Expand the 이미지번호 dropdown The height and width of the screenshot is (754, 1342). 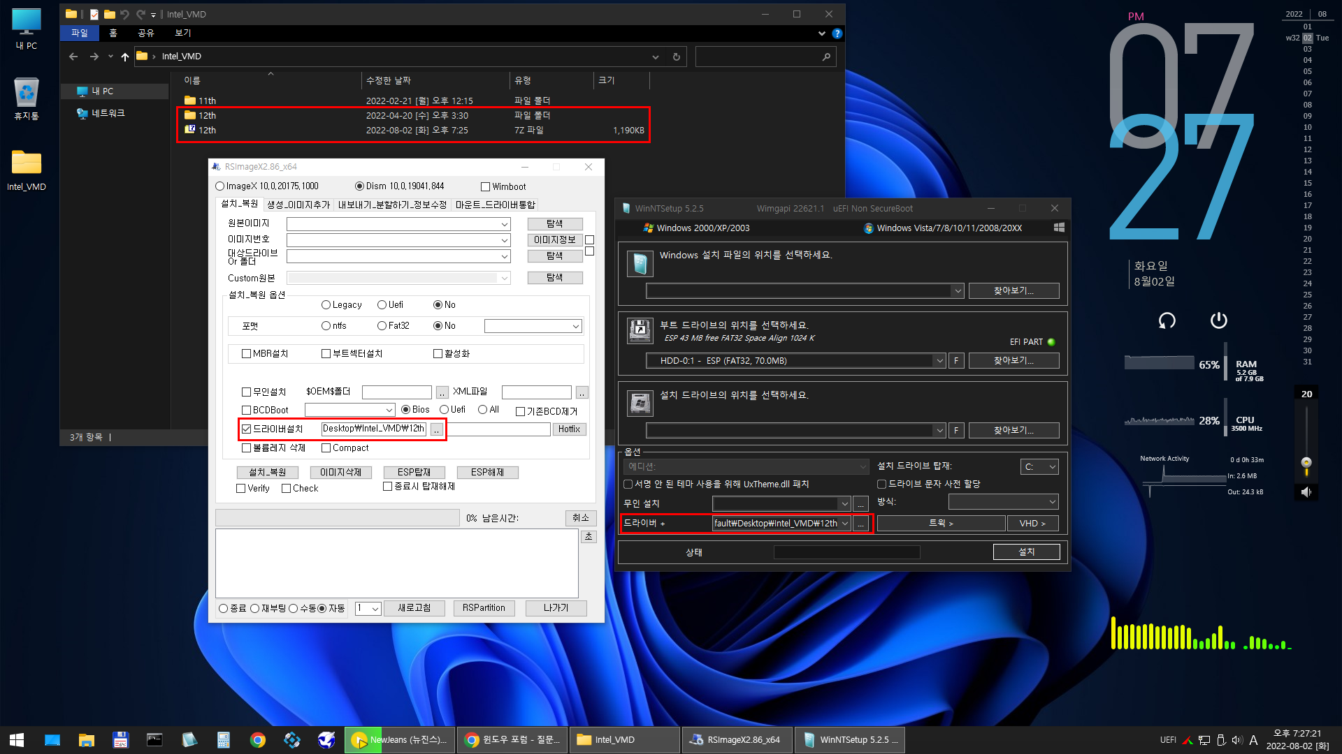pyautogui.click(x=504, y=240)
